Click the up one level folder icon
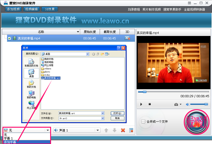The image size is (212, 144). tap(98, 54)
